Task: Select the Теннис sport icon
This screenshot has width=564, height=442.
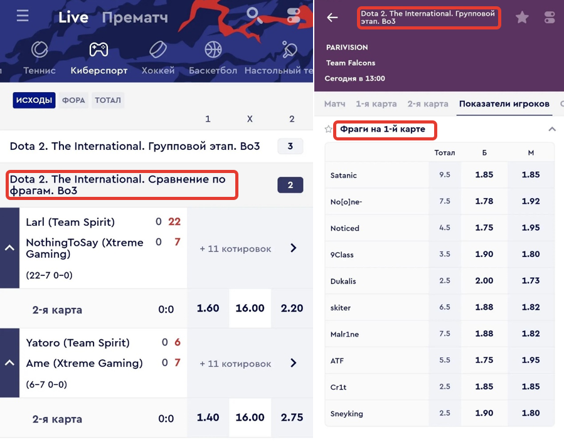Action: point(39,50)
